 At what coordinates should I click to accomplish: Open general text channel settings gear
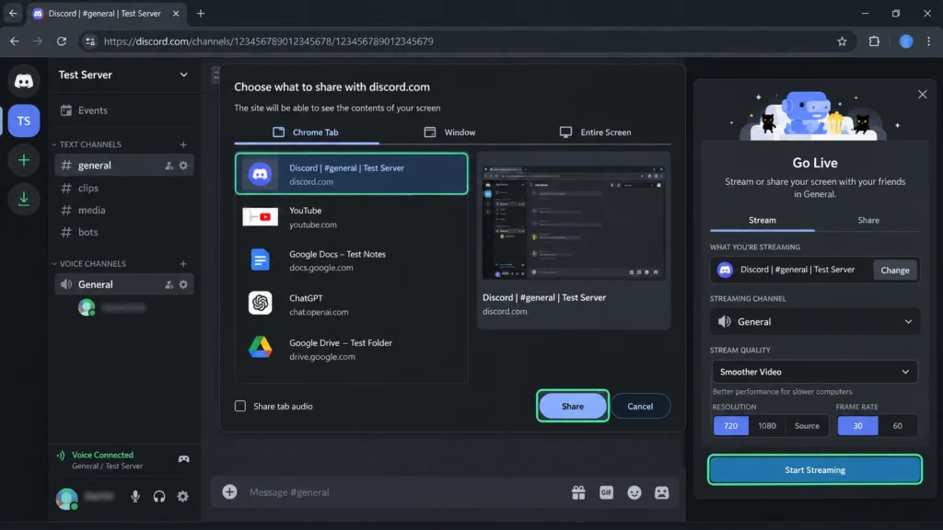(183, 166)
